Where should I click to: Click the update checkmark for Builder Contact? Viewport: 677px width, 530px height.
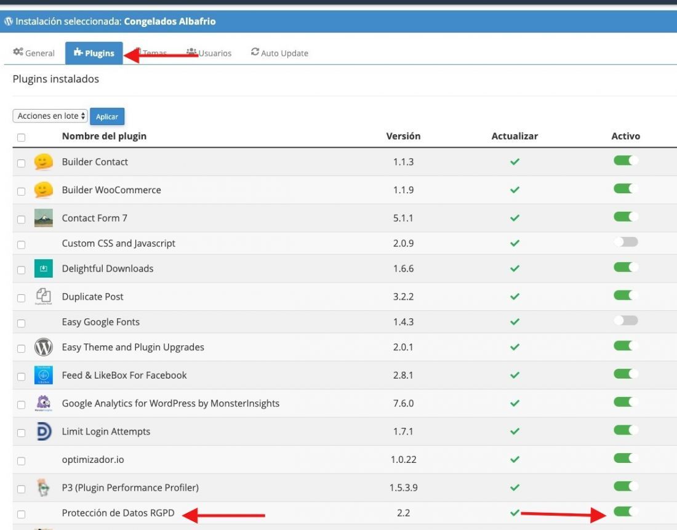point(515,161)
